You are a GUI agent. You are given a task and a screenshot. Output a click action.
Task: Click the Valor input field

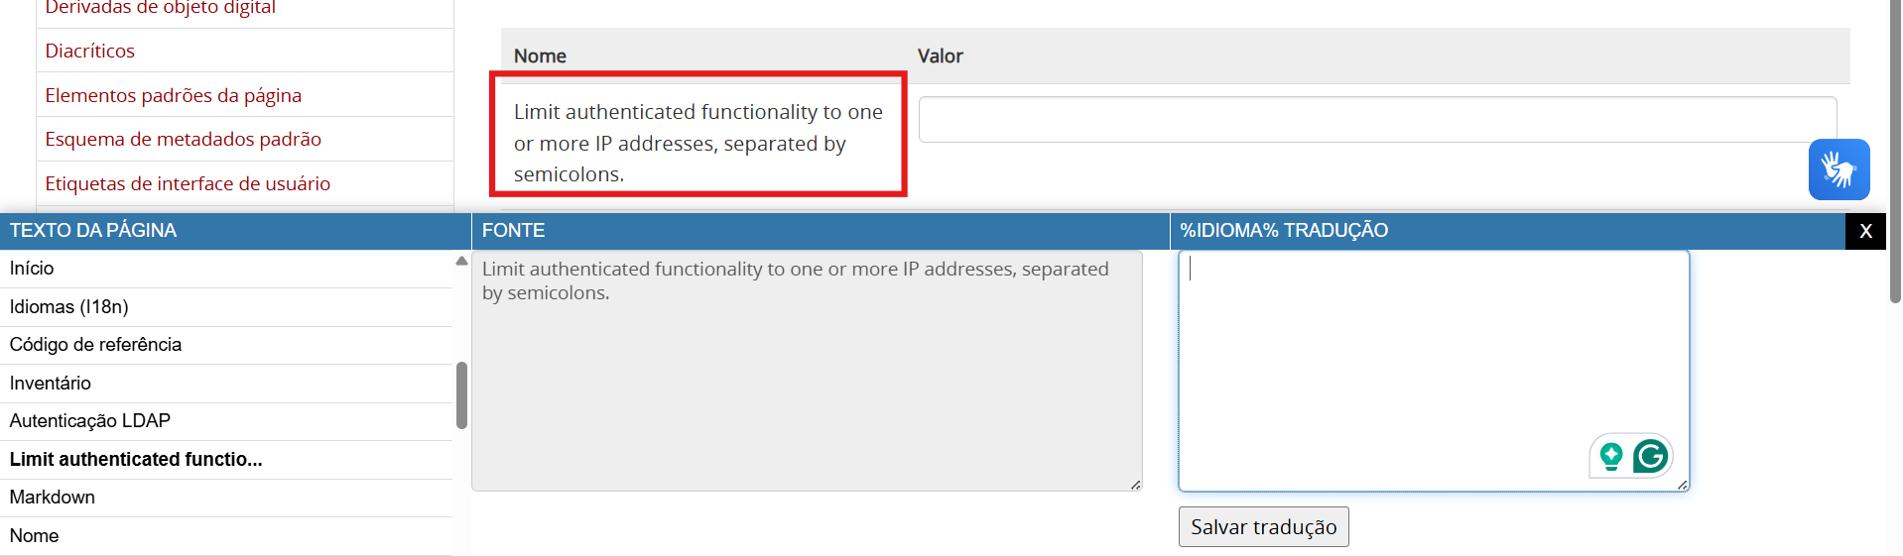coord(1377,119)
